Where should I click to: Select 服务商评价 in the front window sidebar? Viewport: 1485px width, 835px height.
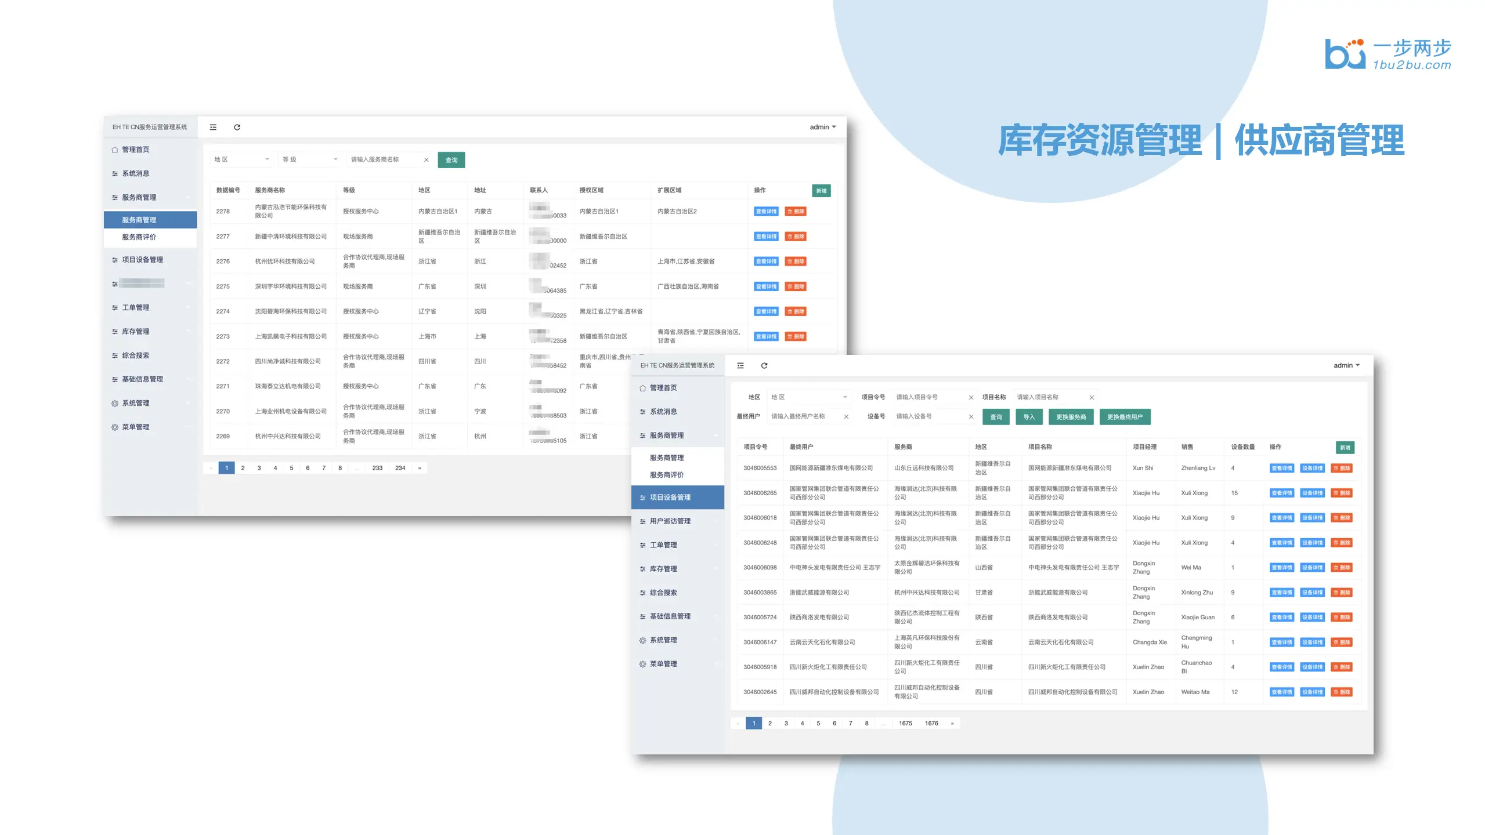coord(666,475)
